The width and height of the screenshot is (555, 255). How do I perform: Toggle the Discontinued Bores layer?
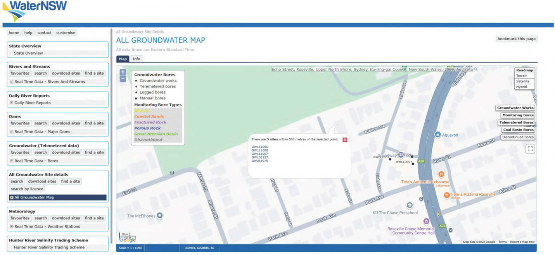(517, 137)
